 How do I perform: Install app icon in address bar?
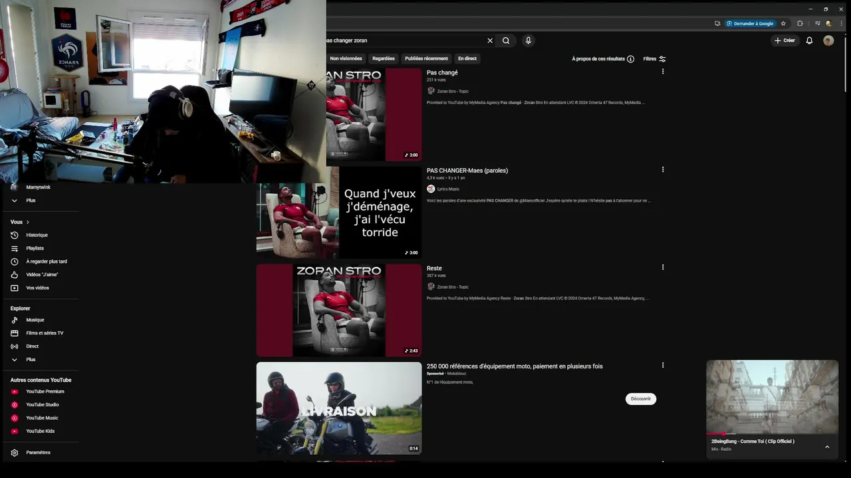[717, 23]
